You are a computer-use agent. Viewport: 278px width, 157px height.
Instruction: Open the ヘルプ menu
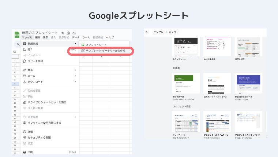110,37
